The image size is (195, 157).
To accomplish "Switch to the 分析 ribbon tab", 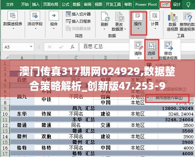I will [x=165, y=5].
